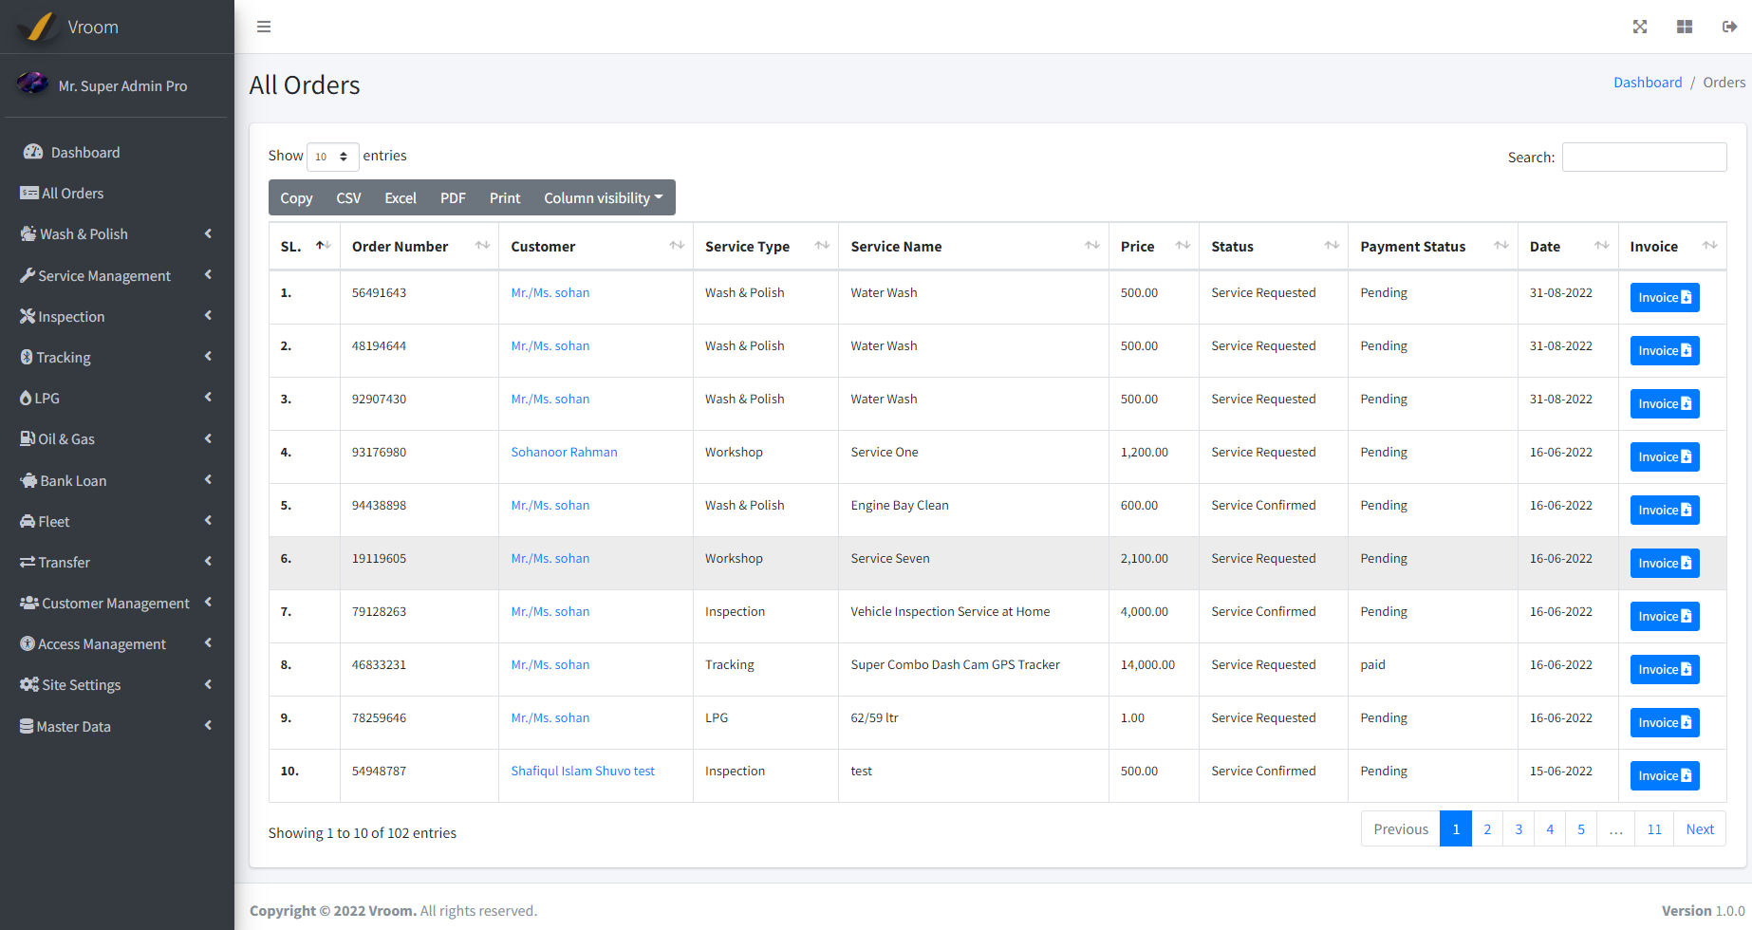The width and height of the screenshot is (1752, 930).
Task: Open the grid apps icon in header
Action: pyautogui.click(x=1685, y=27)
